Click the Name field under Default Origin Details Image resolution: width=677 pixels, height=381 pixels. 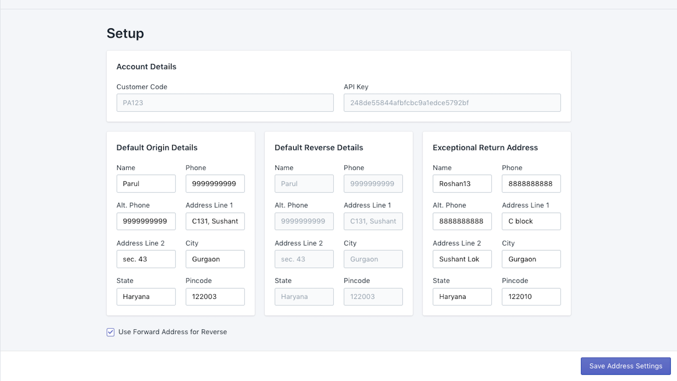pos(146,183)
